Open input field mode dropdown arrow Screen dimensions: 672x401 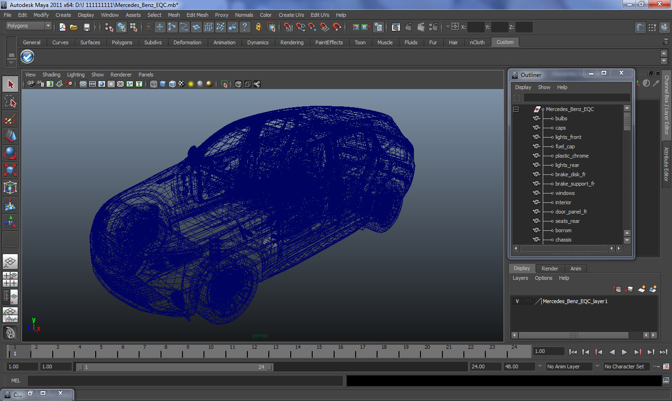(x=448, y=27)
